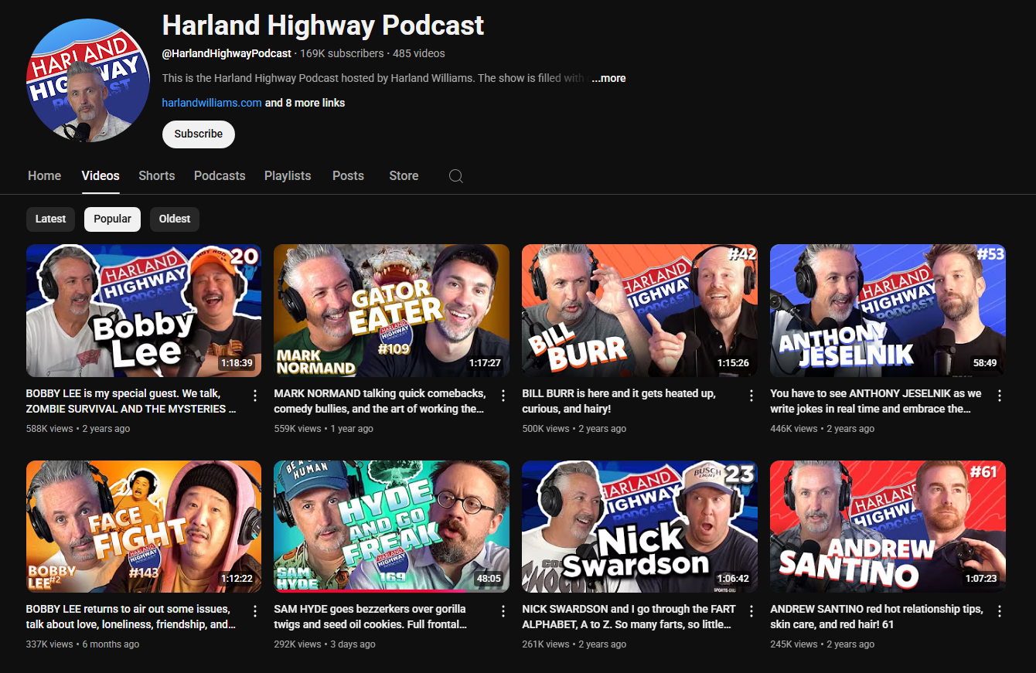
Task: Open the Anthony Jeselnik #53 thumbnail
Action: [888, 311]
